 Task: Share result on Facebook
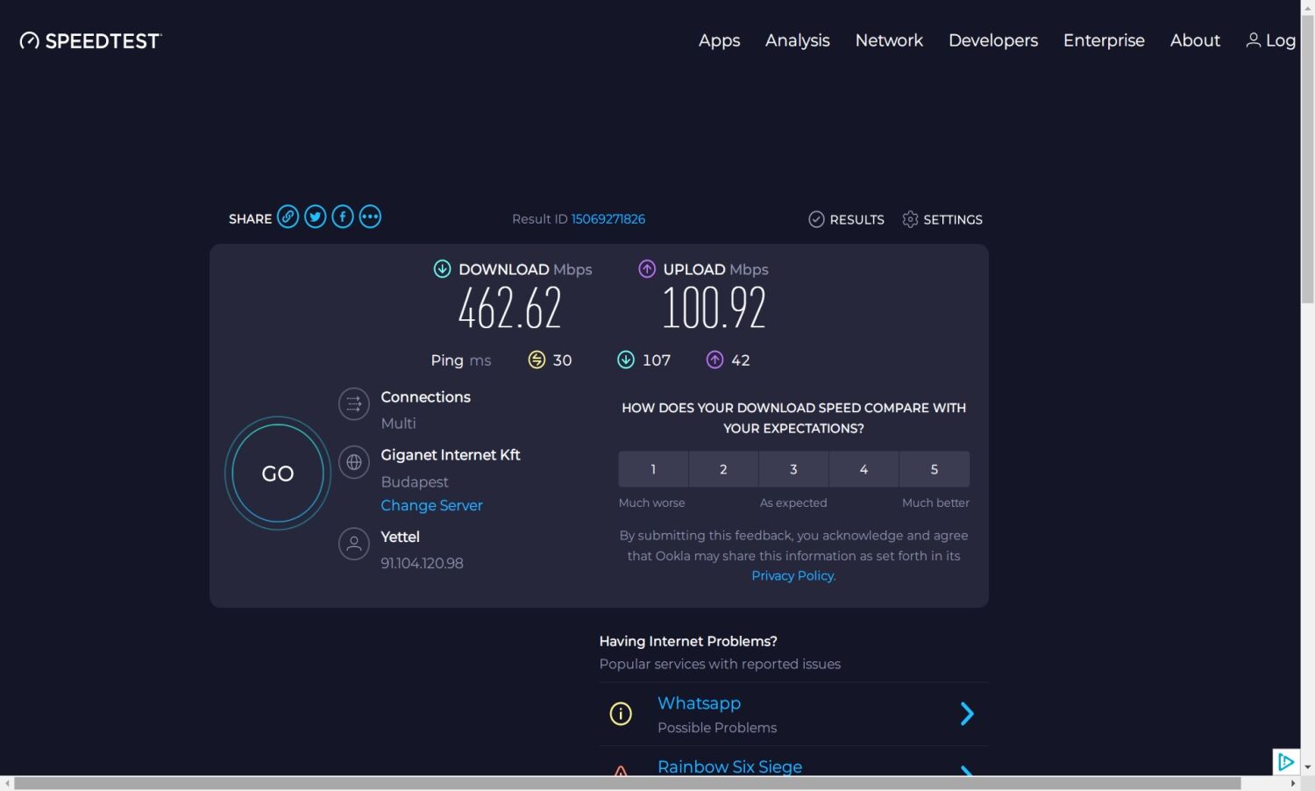343,217
